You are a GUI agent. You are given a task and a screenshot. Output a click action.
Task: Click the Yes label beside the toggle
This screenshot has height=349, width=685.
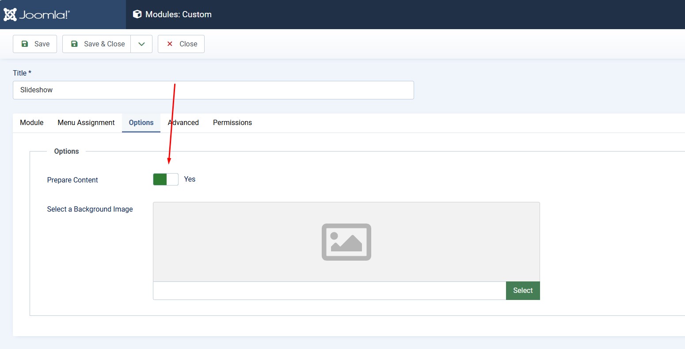pos(190,179)
